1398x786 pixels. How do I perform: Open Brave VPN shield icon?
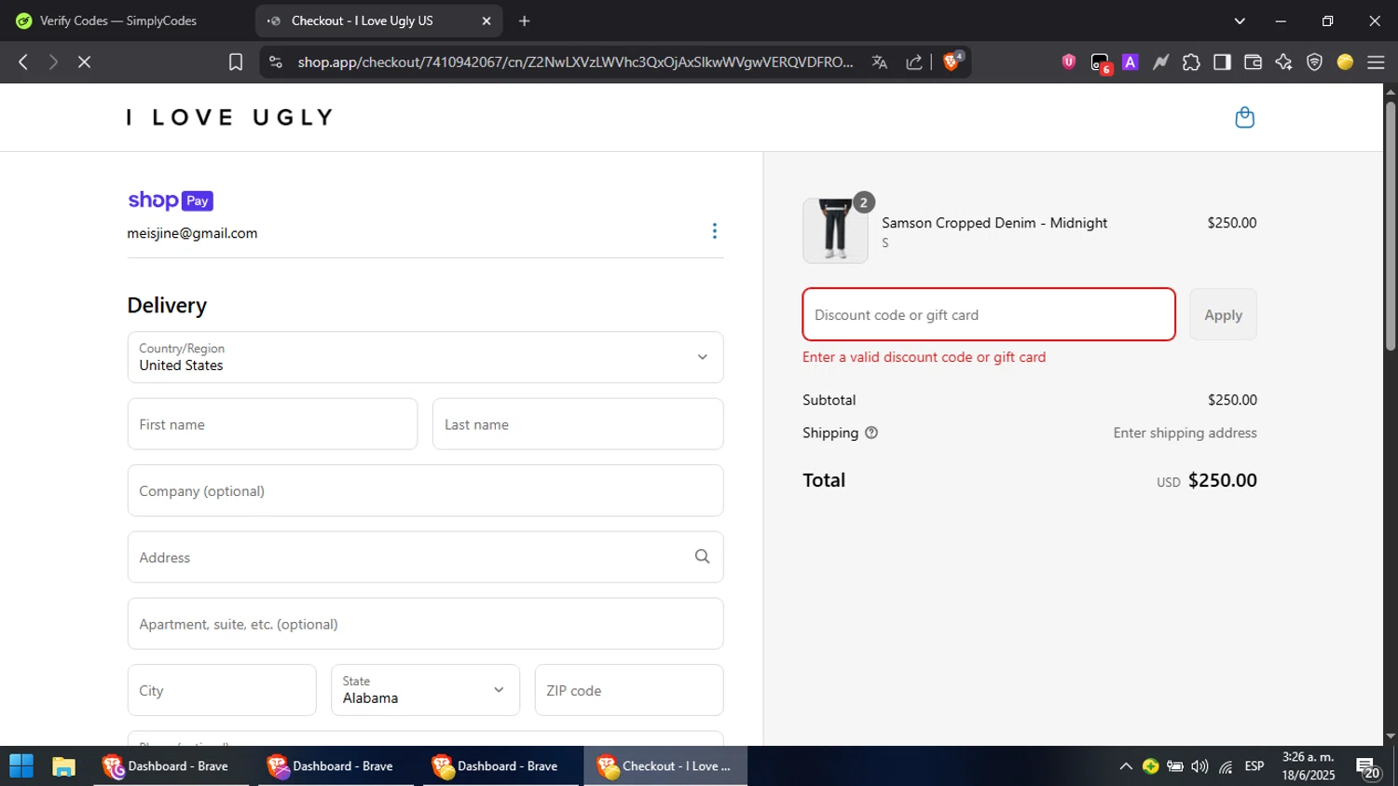[1314, 62]
